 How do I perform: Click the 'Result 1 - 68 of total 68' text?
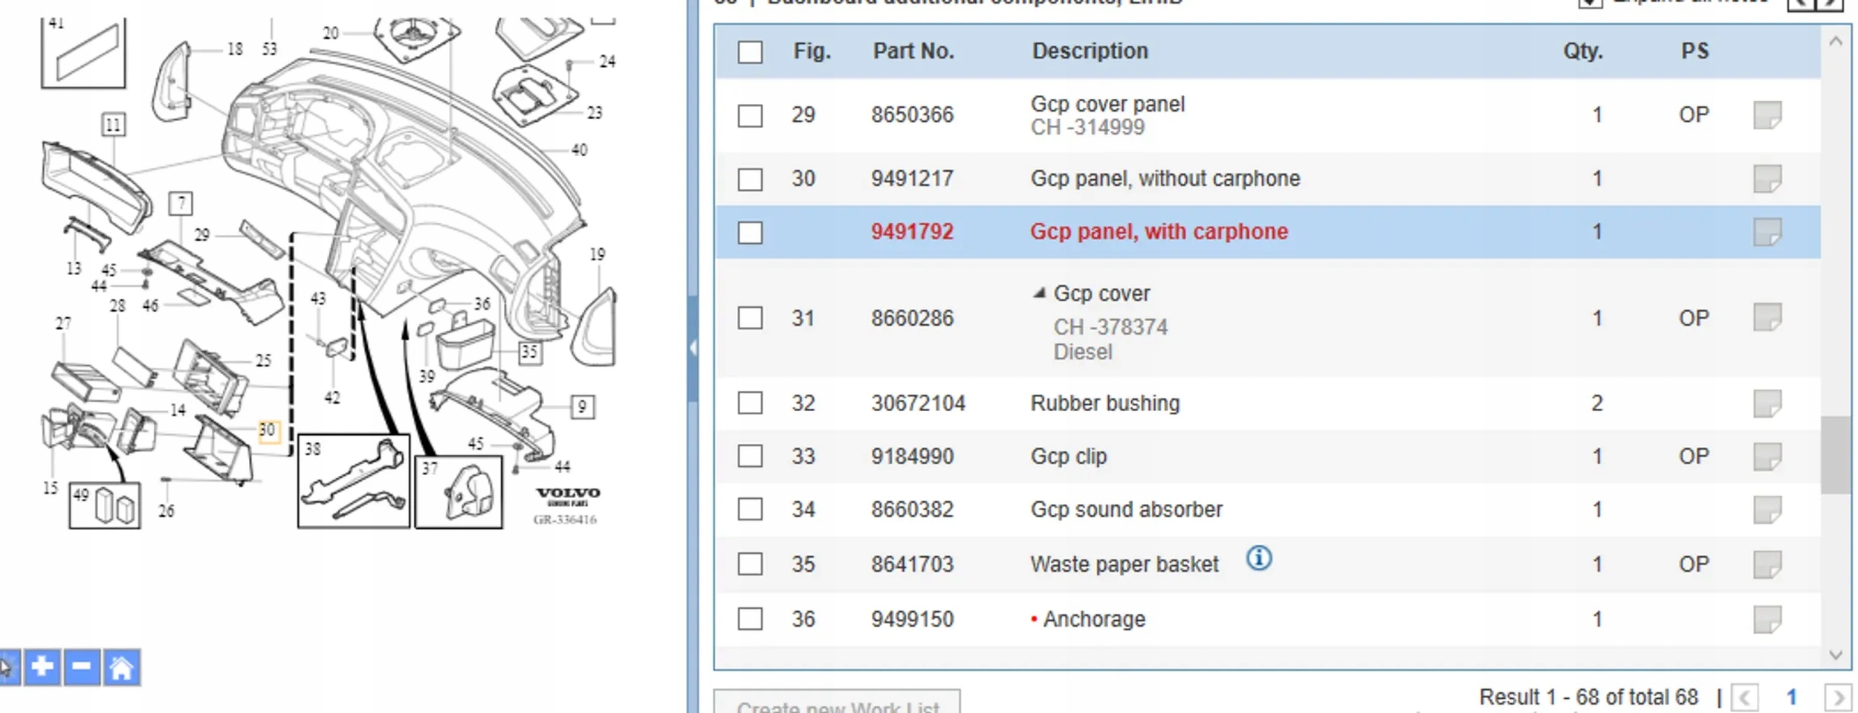[1589, 697]
